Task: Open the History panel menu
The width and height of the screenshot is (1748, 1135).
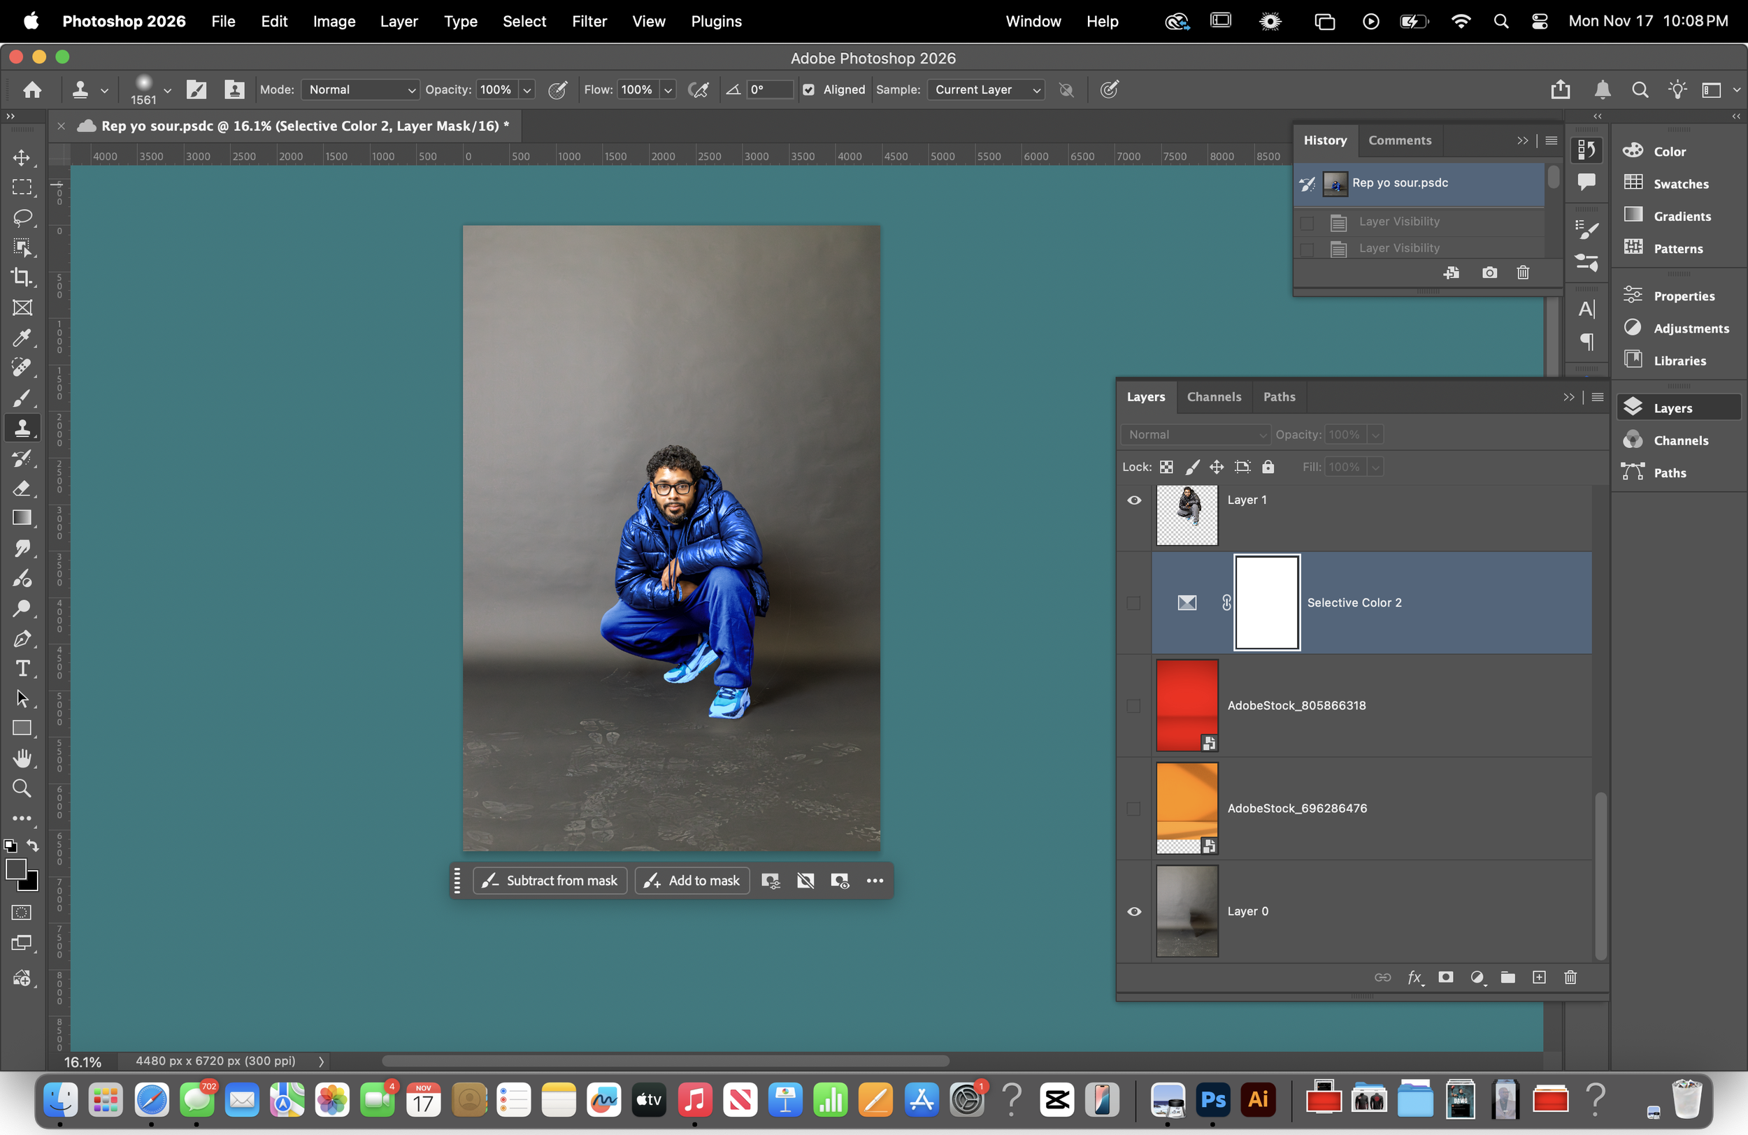Action: click(1551, 140)
